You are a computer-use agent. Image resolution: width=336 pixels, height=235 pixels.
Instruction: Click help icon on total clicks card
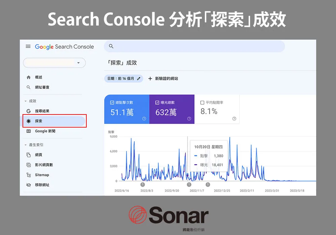coord(144,119)
